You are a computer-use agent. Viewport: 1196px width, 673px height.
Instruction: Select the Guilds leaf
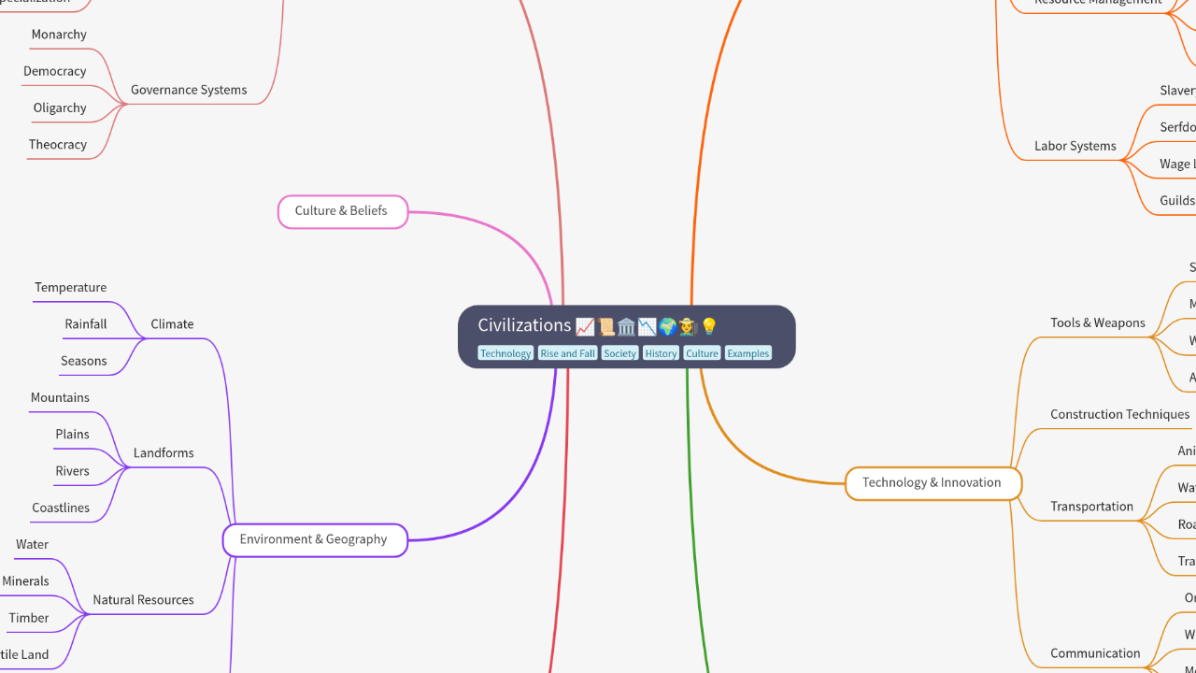click(x=1177, y=200)
